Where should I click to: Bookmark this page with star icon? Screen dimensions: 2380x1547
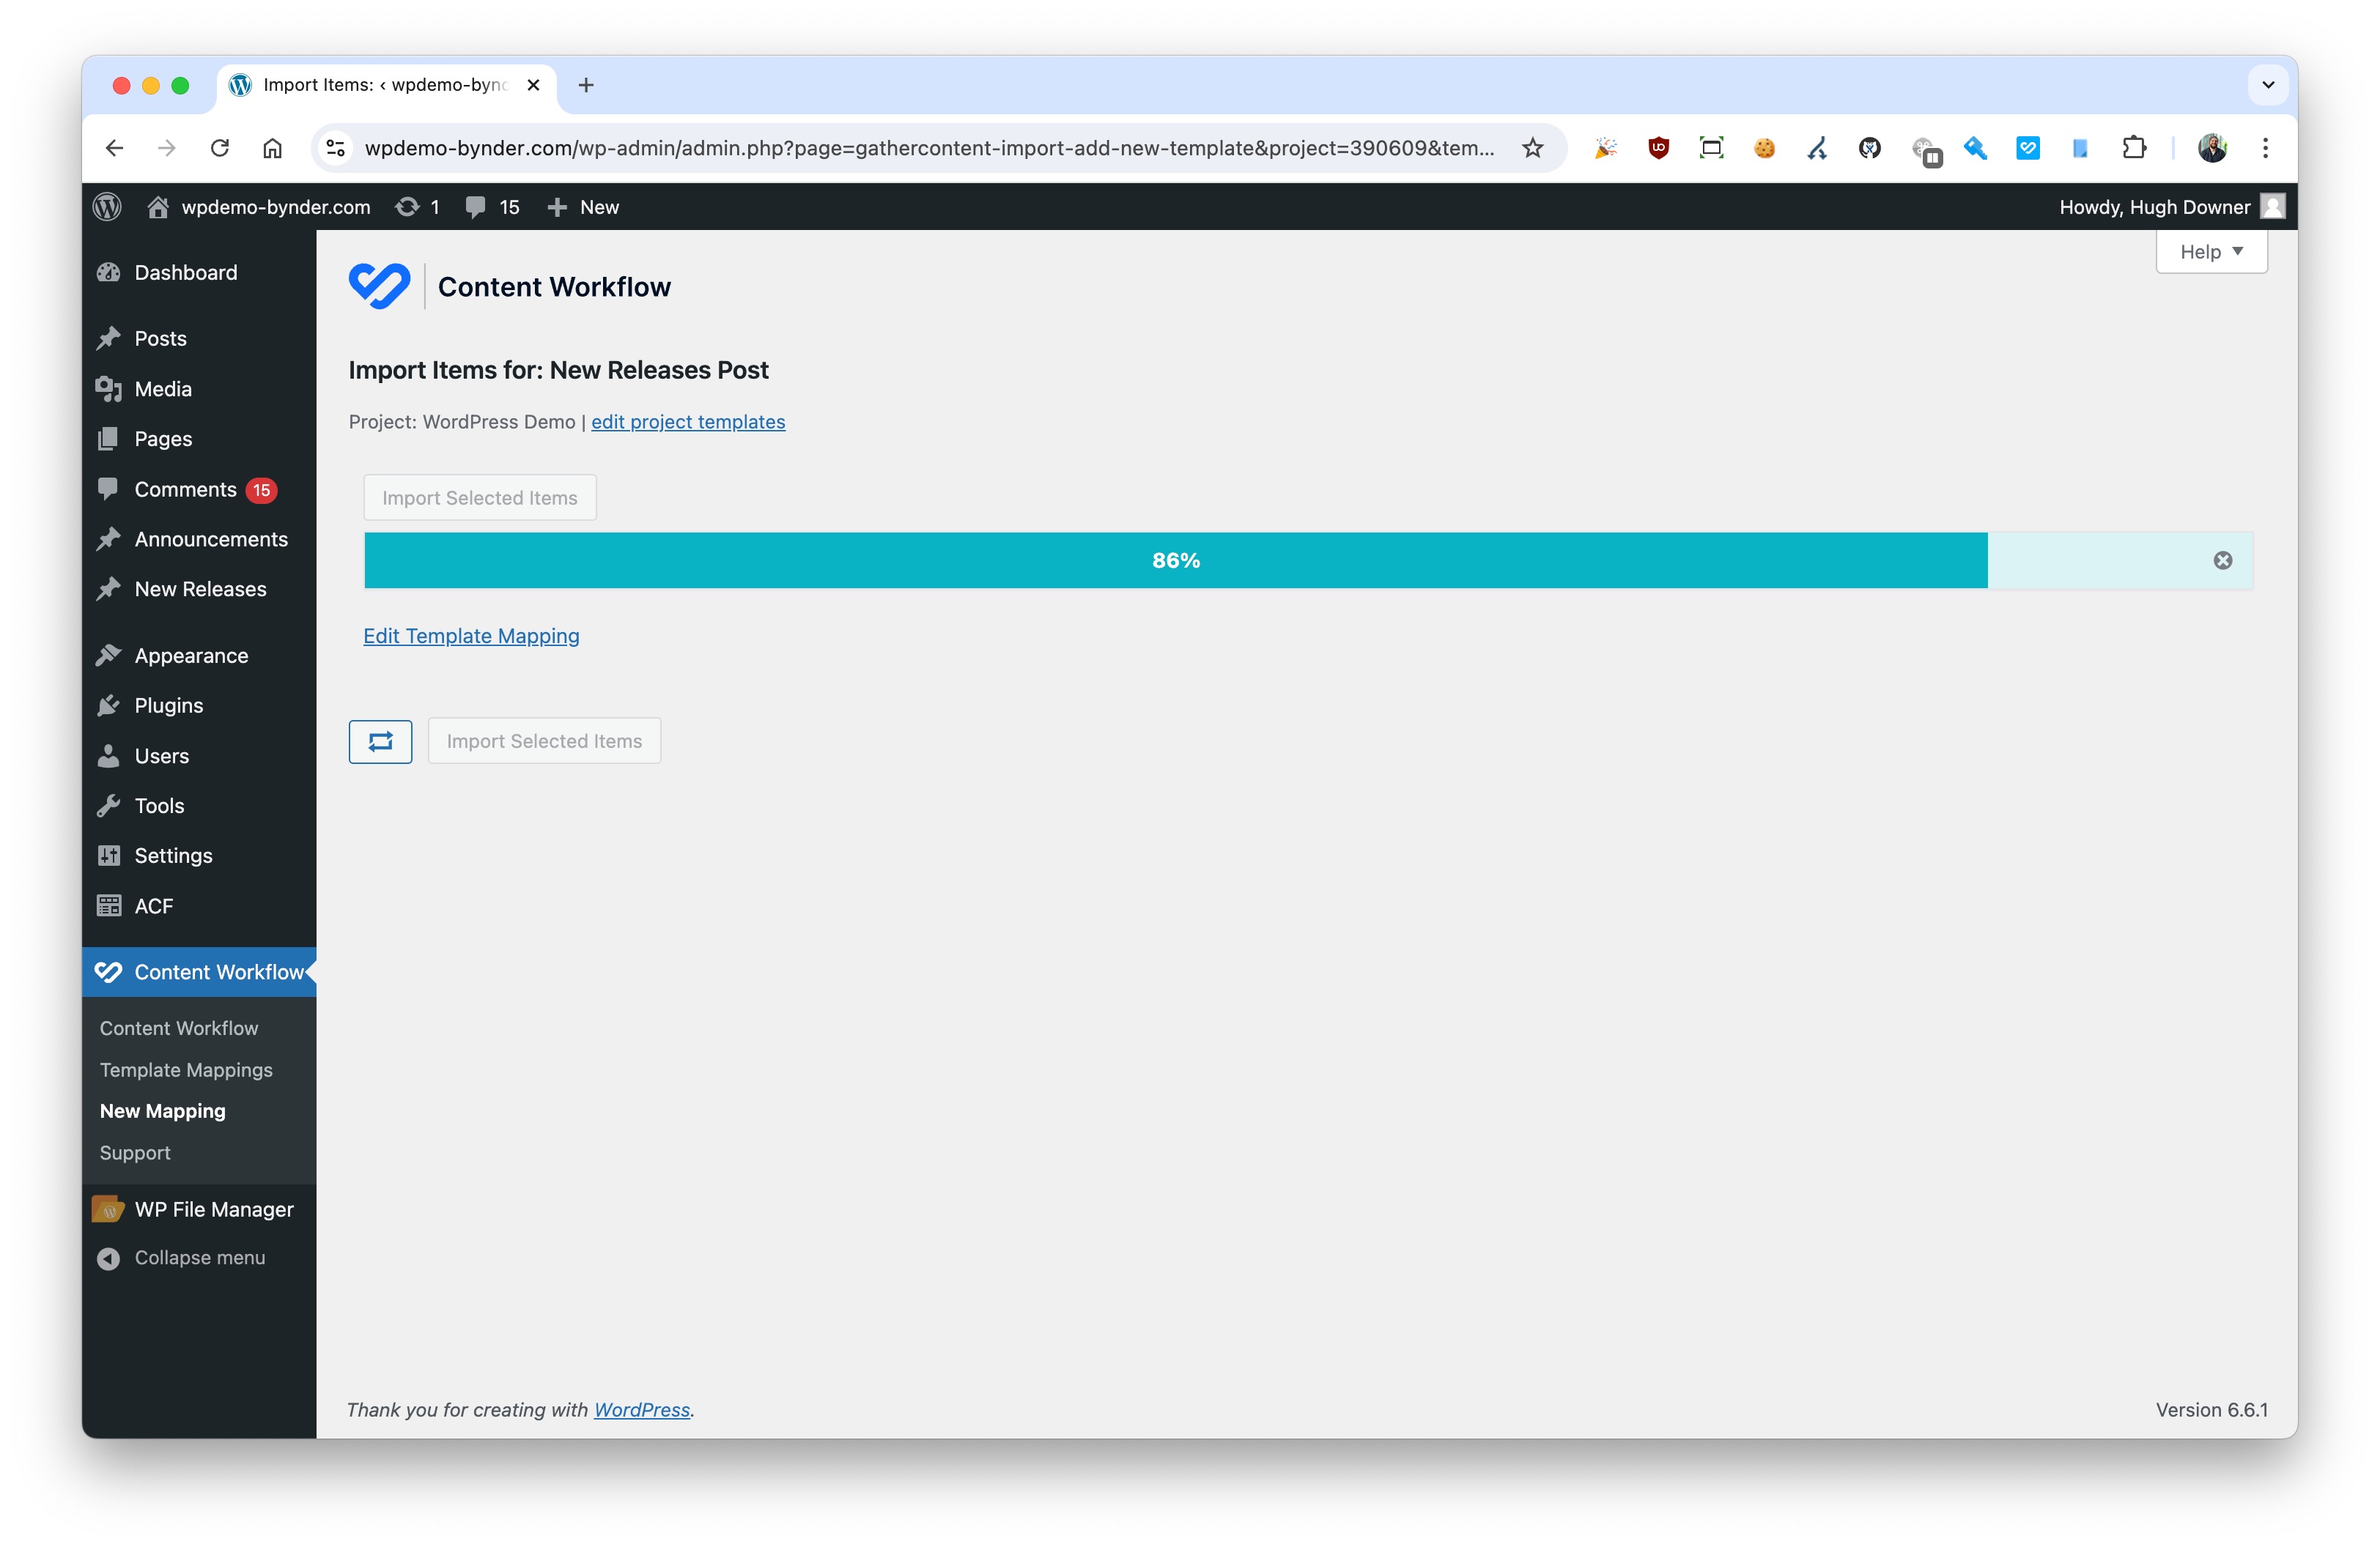[x=1533, y=148]
